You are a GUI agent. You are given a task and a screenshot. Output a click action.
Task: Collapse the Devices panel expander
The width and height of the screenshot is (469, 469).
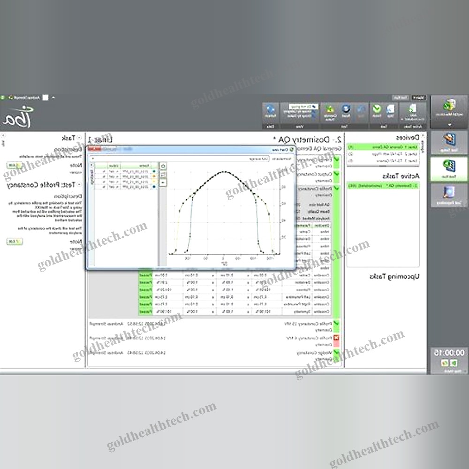click(x=423, y=136)
